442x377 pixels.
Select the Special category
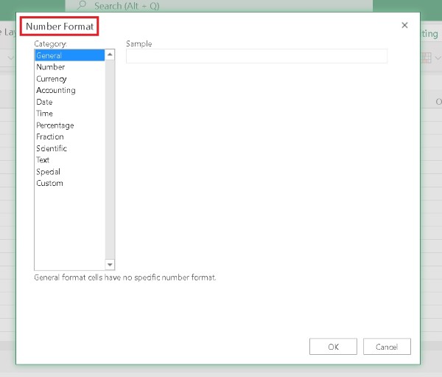[49, 172]
